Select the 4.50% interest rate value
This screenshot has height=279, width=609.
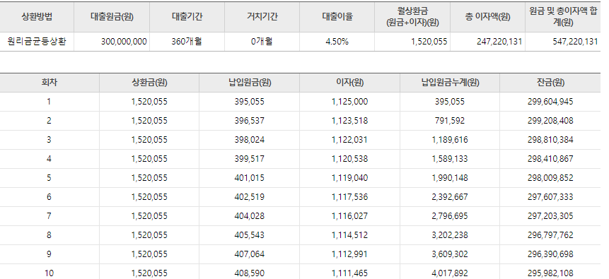337,42
